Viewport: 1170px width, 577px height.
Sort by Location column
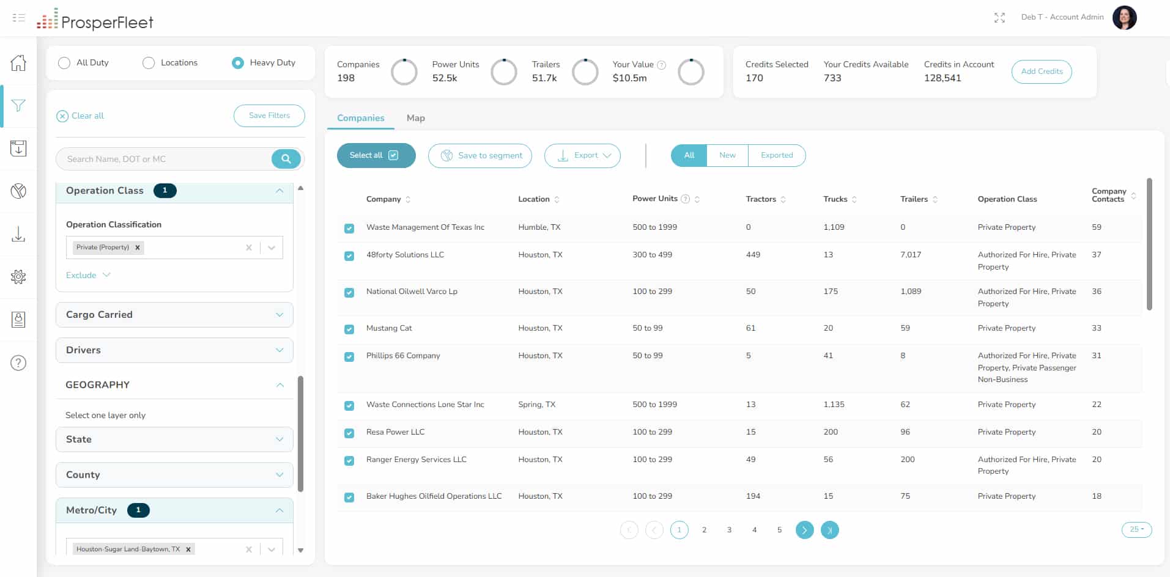[x=557, y=199]
